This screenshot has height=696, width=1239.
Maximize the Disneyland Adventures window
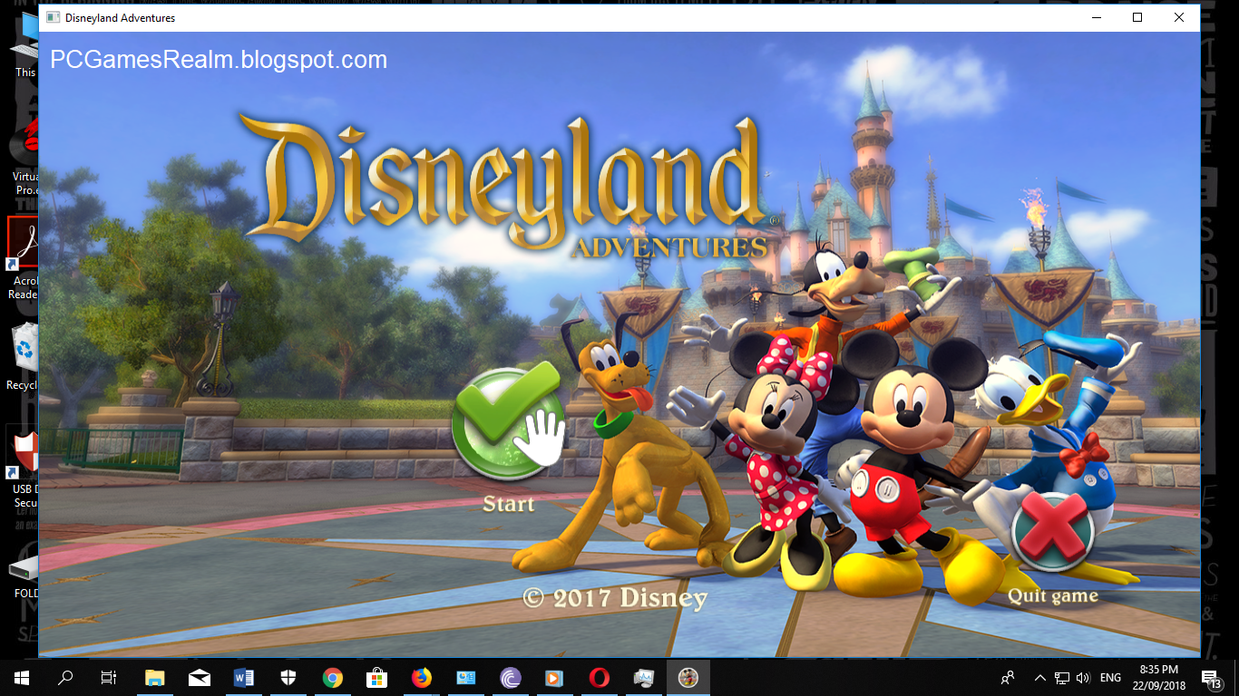click(1137, 17)
